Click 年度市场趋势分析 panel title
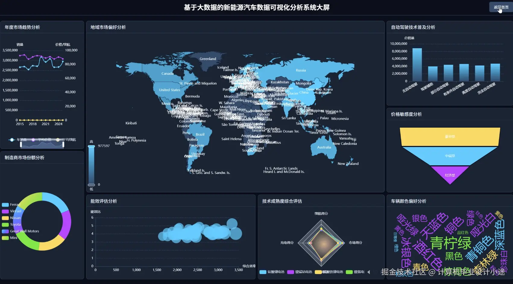 pos(22,27)
